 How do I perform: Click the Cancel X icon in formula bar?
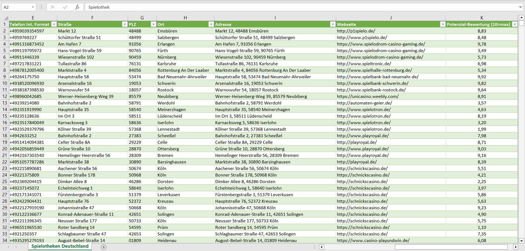[53, 7]
